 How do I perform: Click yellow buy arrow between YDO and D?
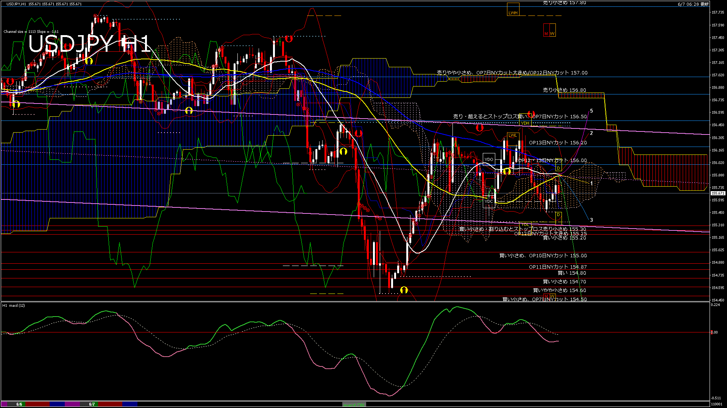pos(507,172)
